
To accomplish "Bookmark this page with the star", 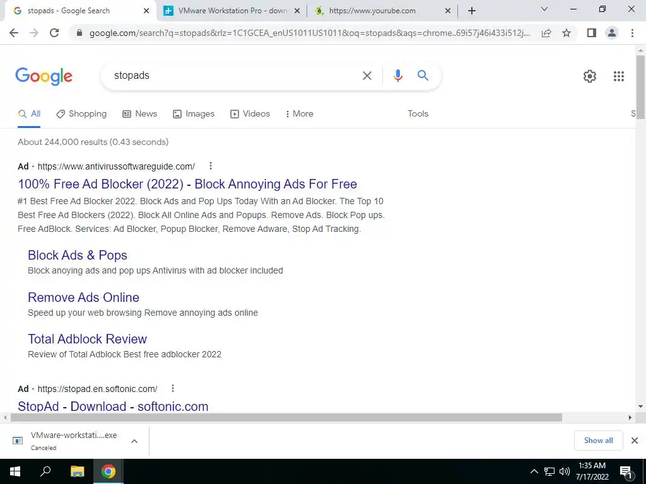I will coord(567,33).
